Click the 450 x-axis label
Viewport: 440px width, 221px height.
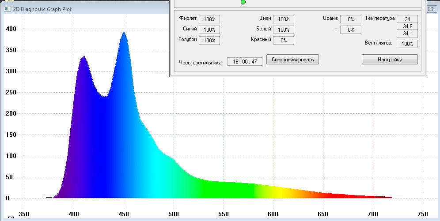click(x=124, y=214)
